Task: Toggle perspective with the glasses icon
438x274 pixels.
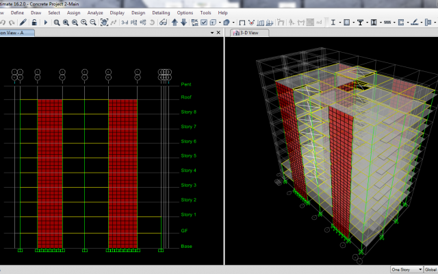Action: [163, 23]
